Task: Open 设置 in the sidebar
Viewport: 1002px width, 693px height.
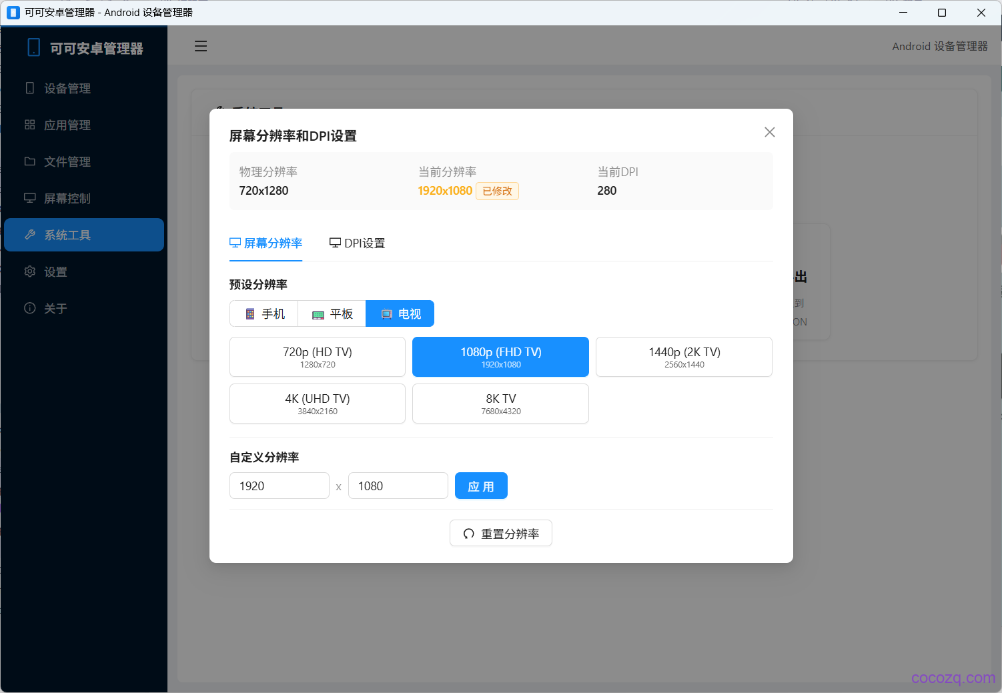Action: [x=84, y=271]
